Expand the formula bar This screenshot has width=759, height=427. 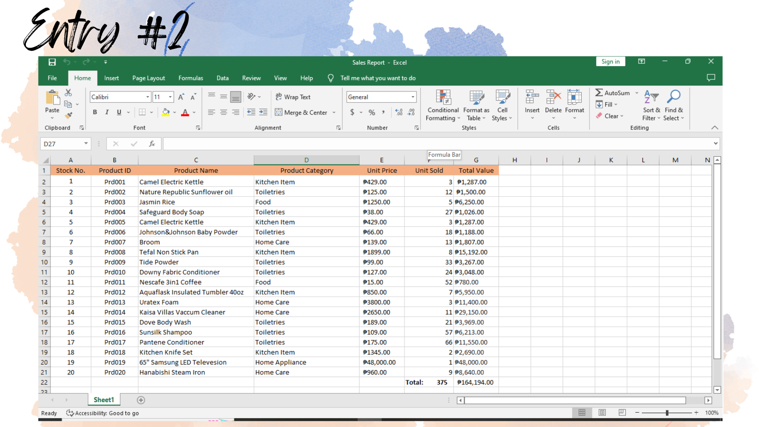[715, 144]
